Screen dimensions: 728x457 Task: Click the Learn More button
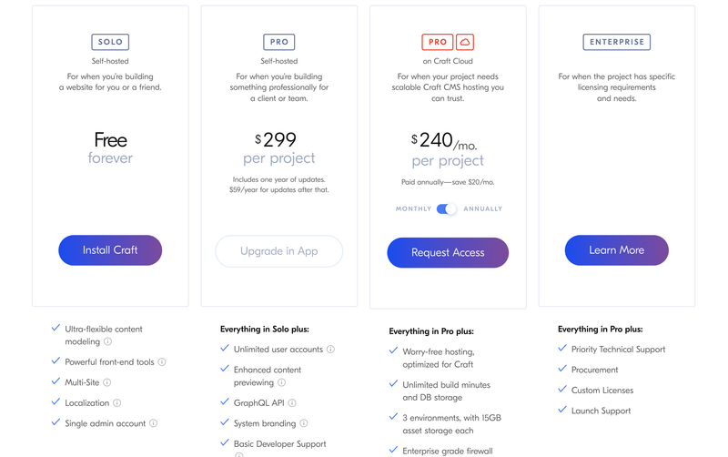617,250
